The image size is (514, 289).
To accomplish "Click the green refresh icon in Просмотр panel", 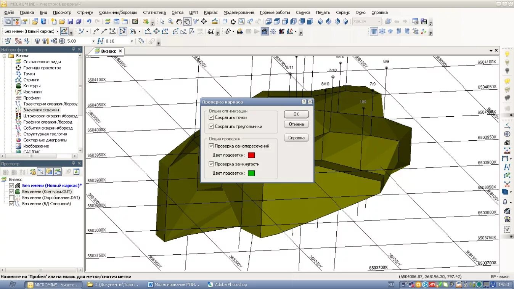I will pyautogui.click(x=77, y=172).
